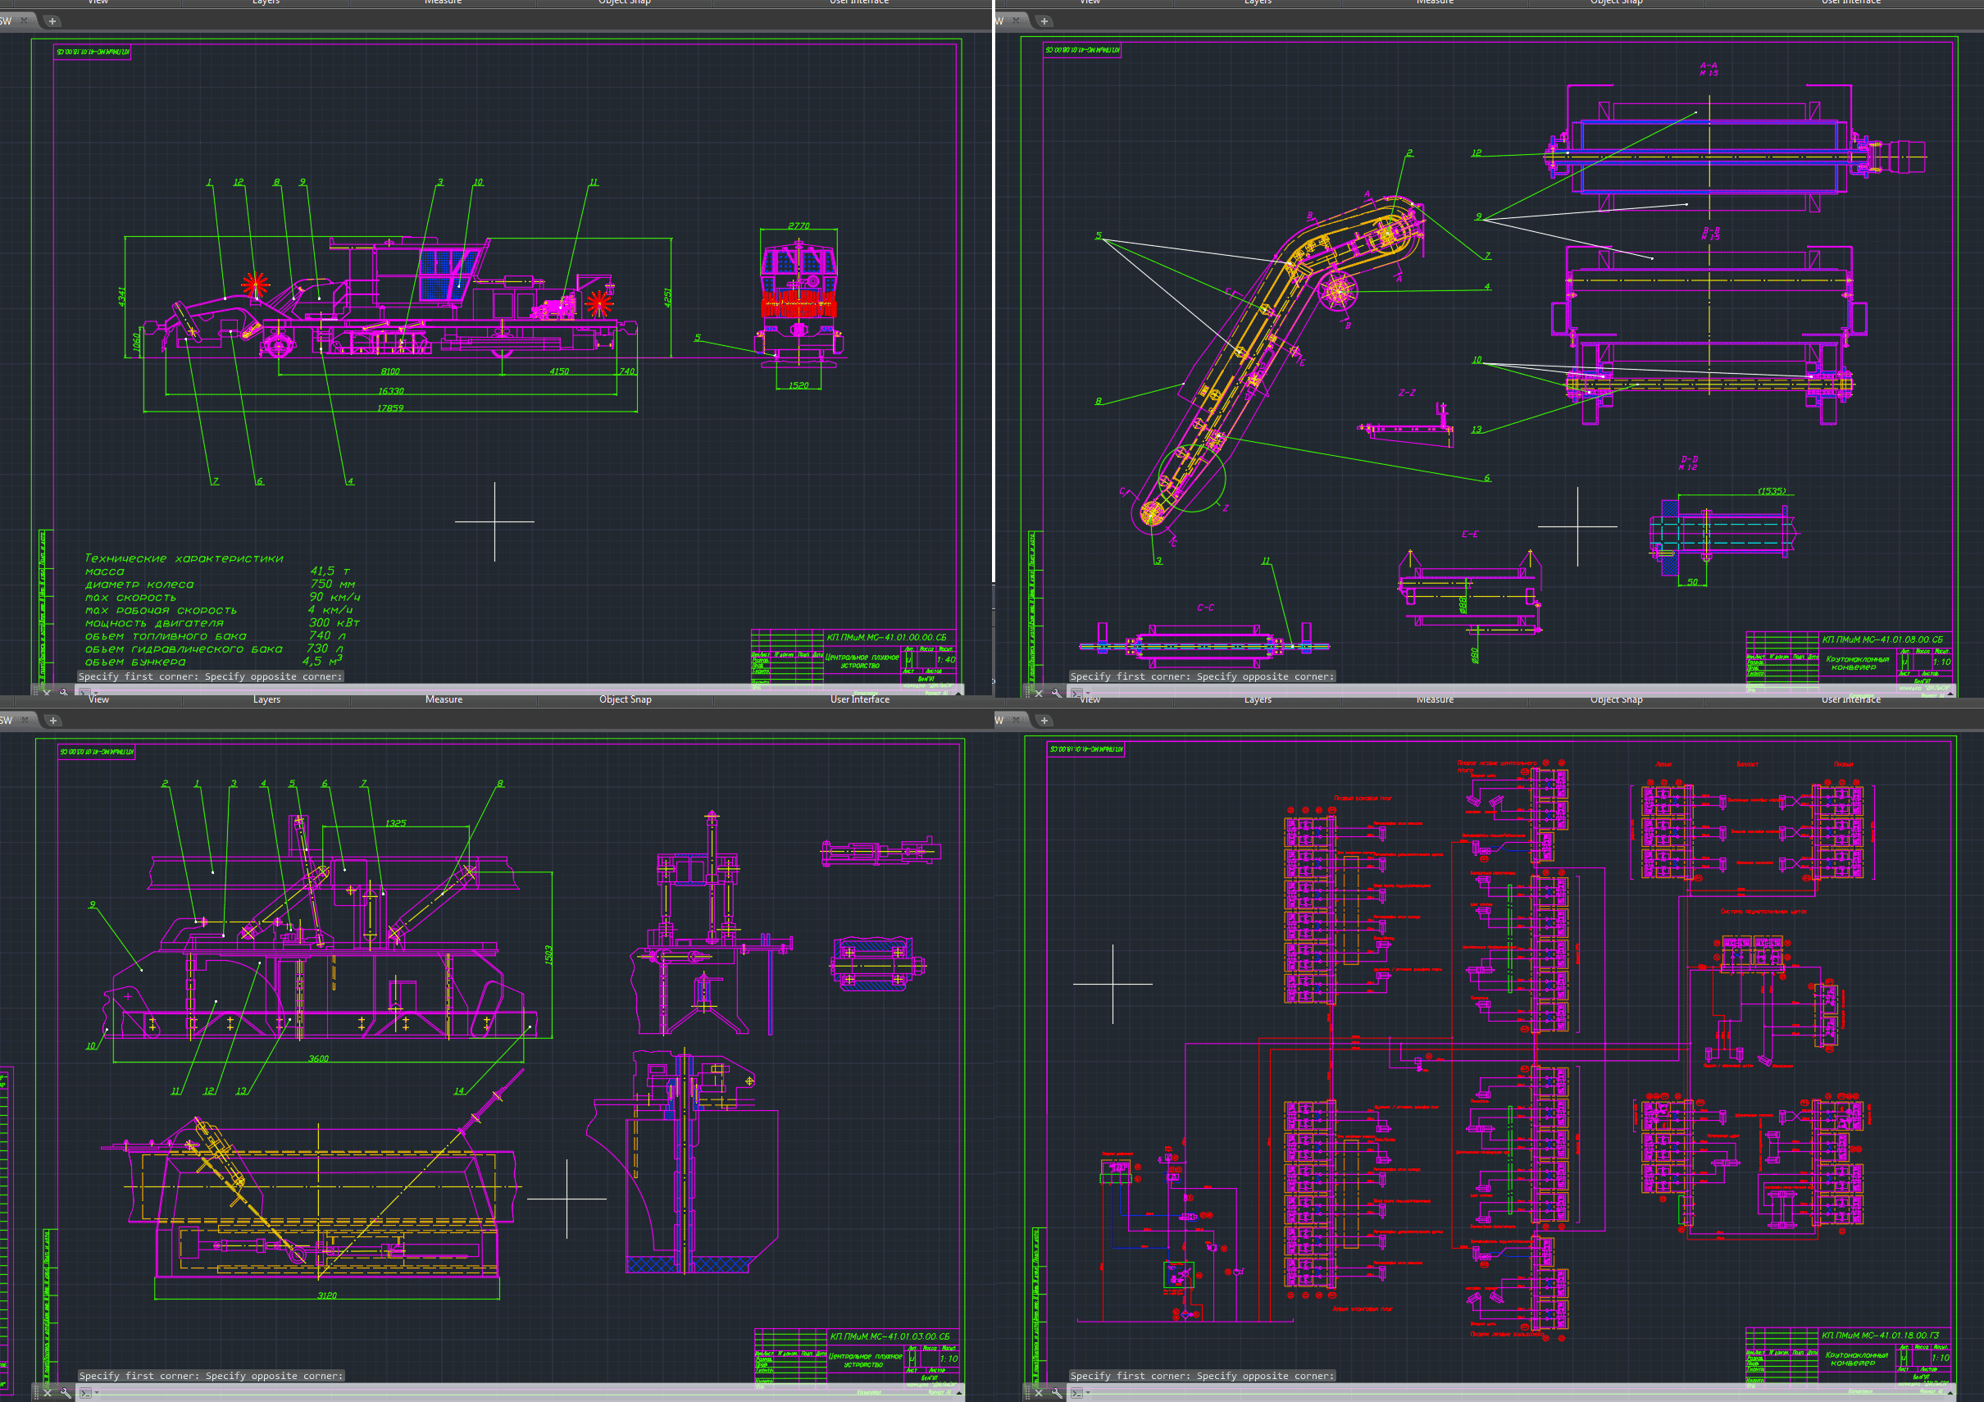Click 'Specify first corner' prompt in plow device drawing
Image resolution: width=1984 pixels, height=1402 pixels.
pos(211,1376)
